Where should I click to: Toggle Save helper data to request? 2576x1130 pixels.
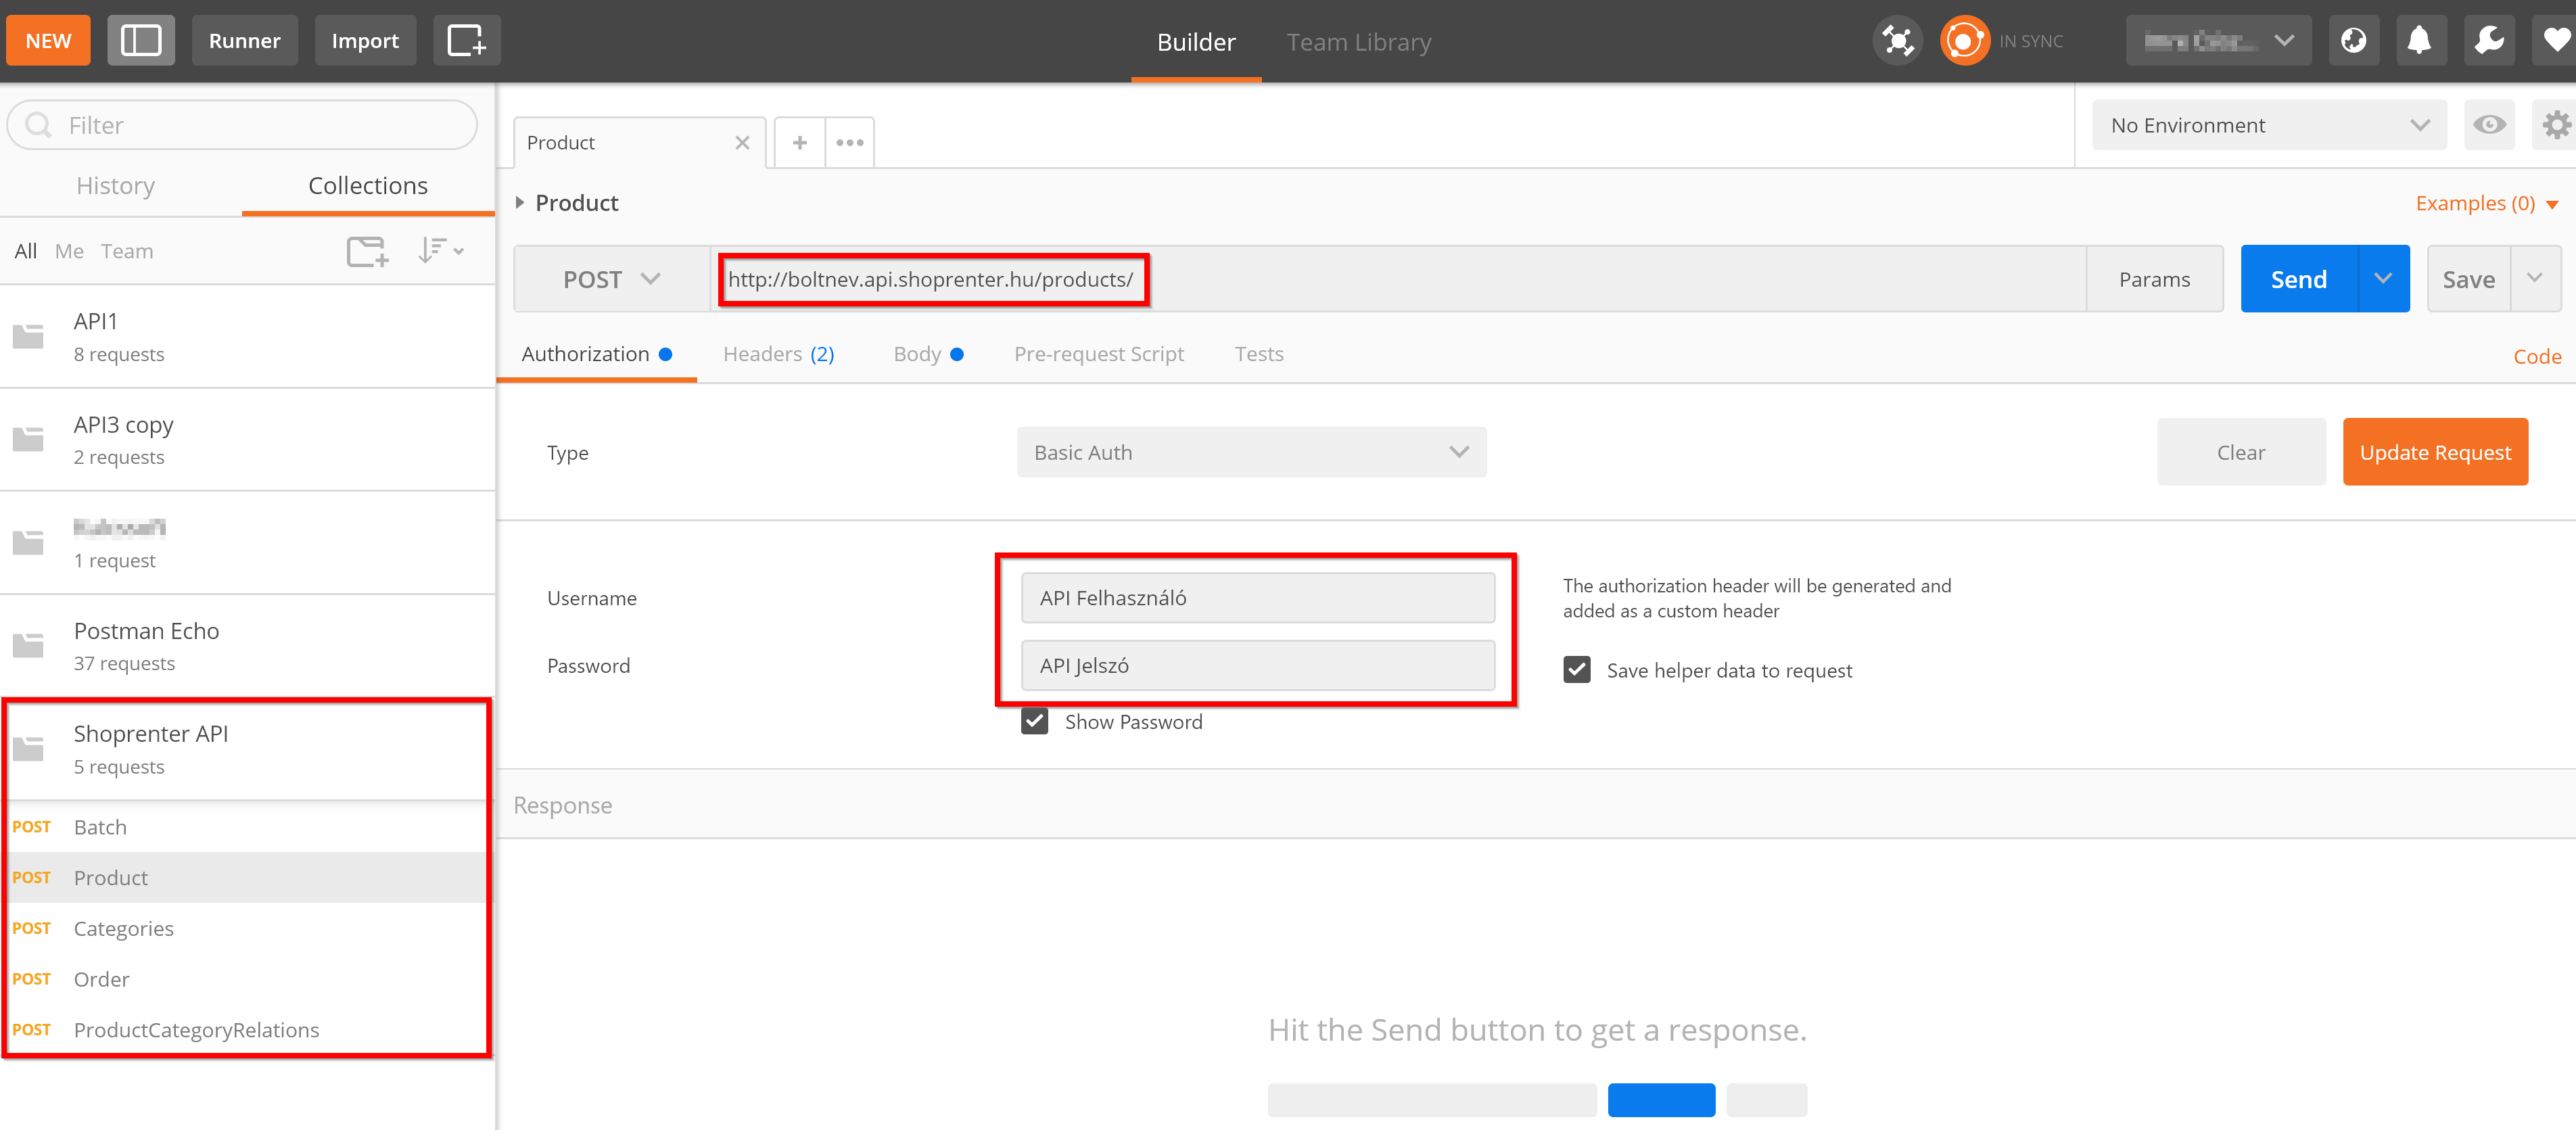(1577, 670)
